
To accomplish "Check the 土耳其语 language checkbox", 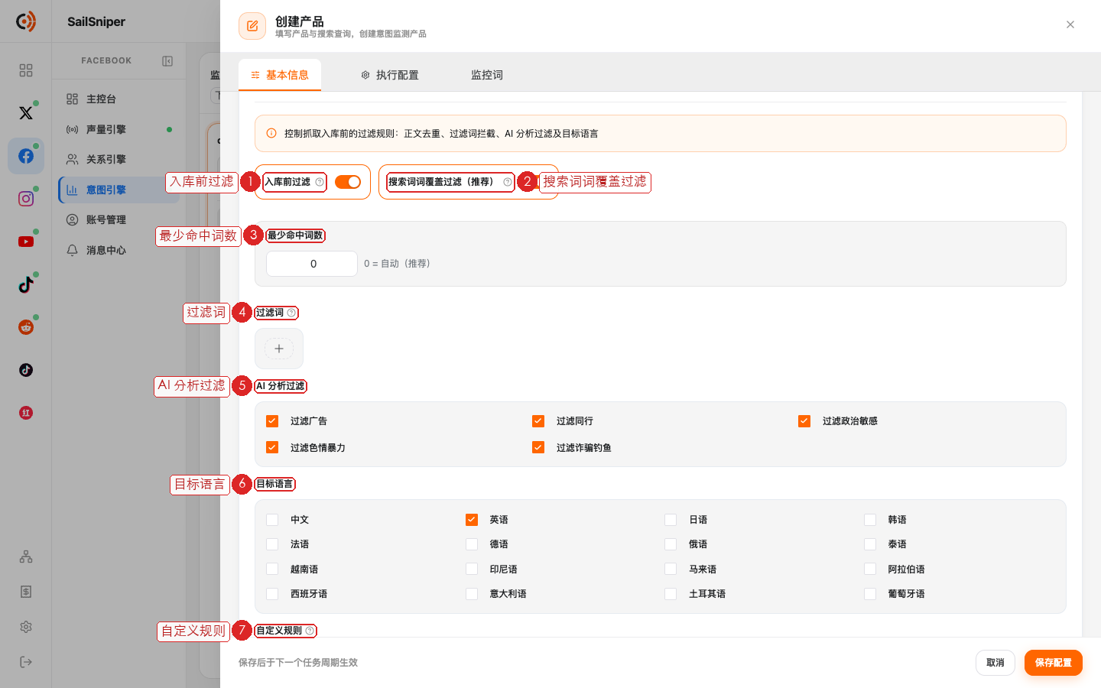I will [671, 594].
